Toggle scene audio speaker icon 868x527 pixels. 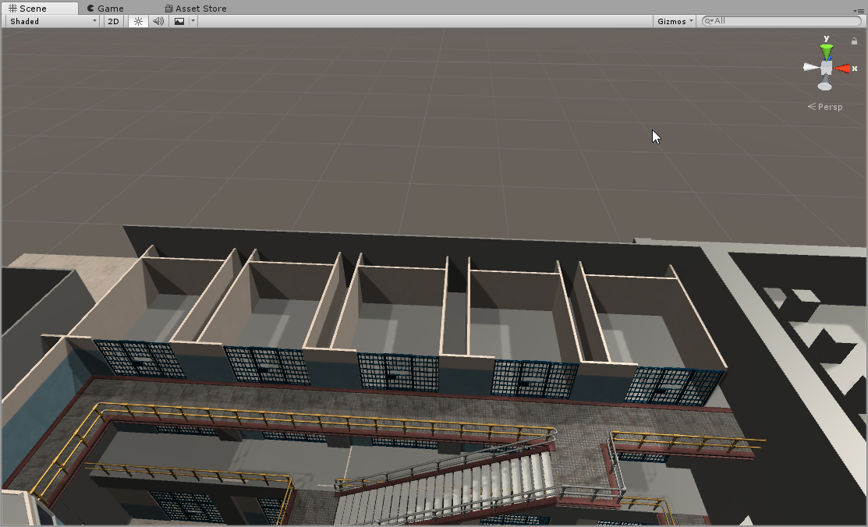[158, 21]
